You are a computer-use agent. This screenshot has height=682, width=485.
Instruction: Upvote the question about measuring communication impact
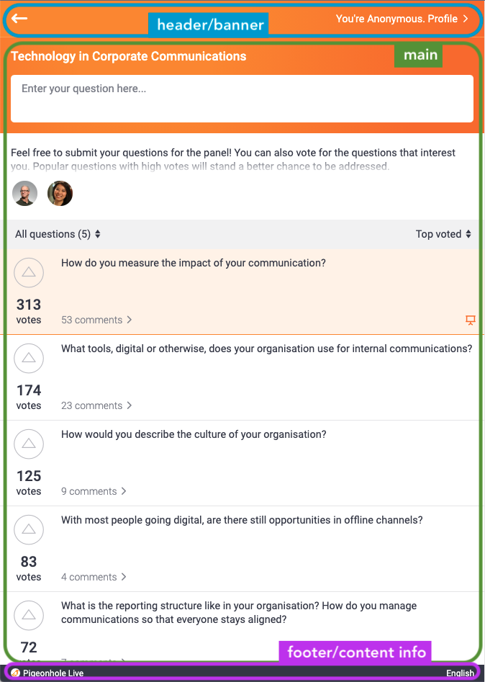(29, 272)
